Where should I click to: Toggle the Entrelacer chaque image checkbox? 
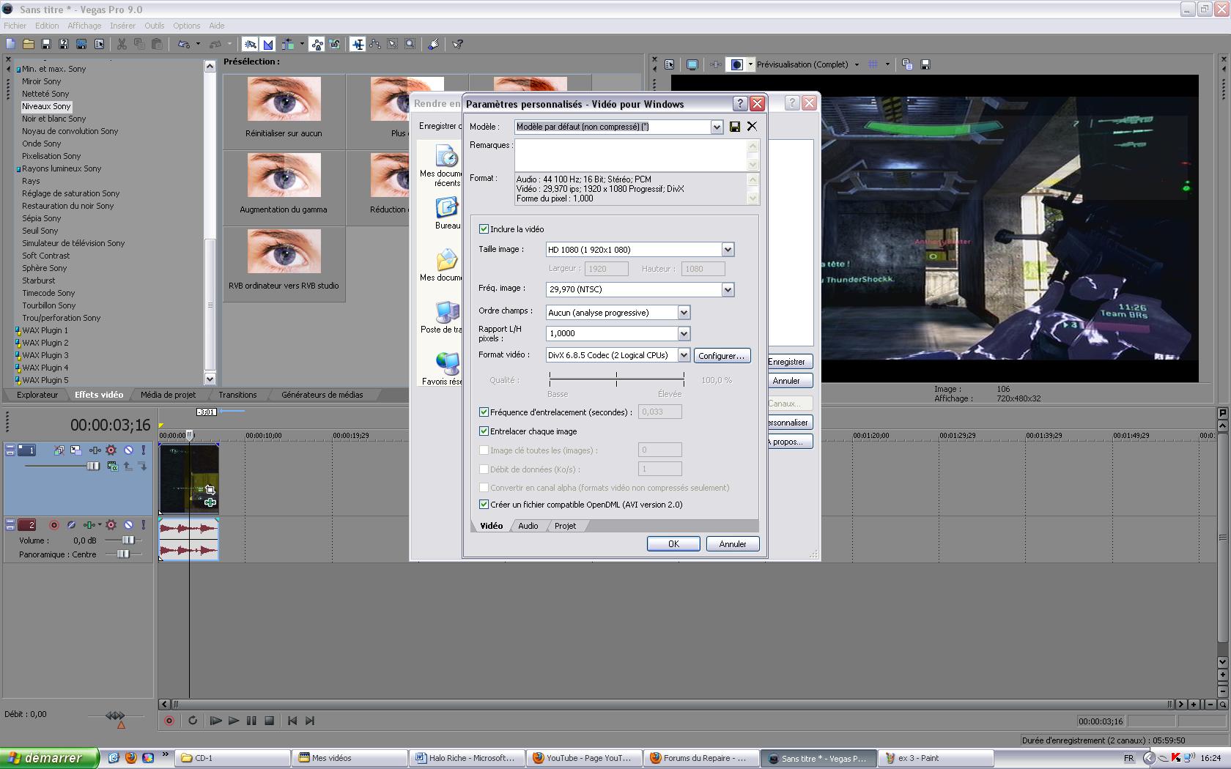coord(484,431)
